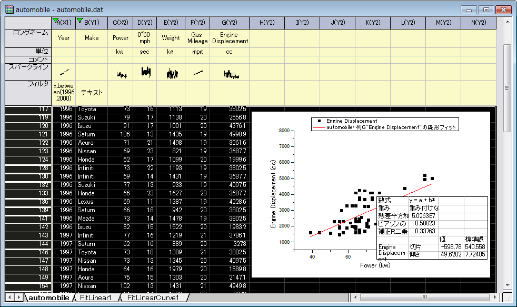Viewport: 517px width, 307px height.
Task: Click the vertical scrollbar up arrow
Action: [507, 21]
